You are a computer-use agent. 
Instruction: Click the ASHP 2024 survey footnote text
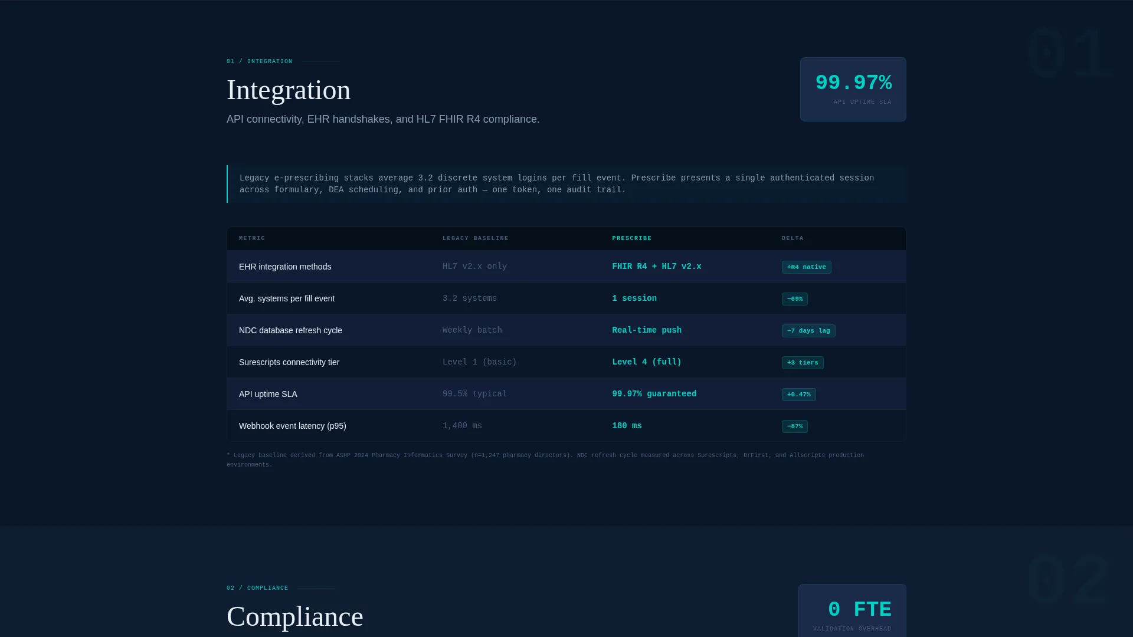[x=545, y=460]
